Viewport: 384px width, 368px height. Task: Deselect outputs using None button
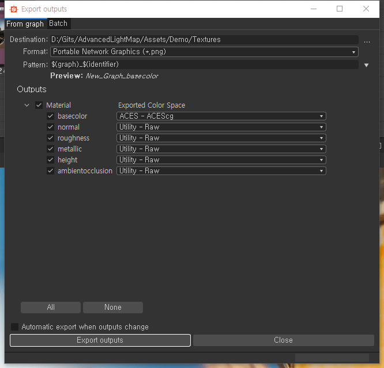pyautogui.click(x=113, y=308)
